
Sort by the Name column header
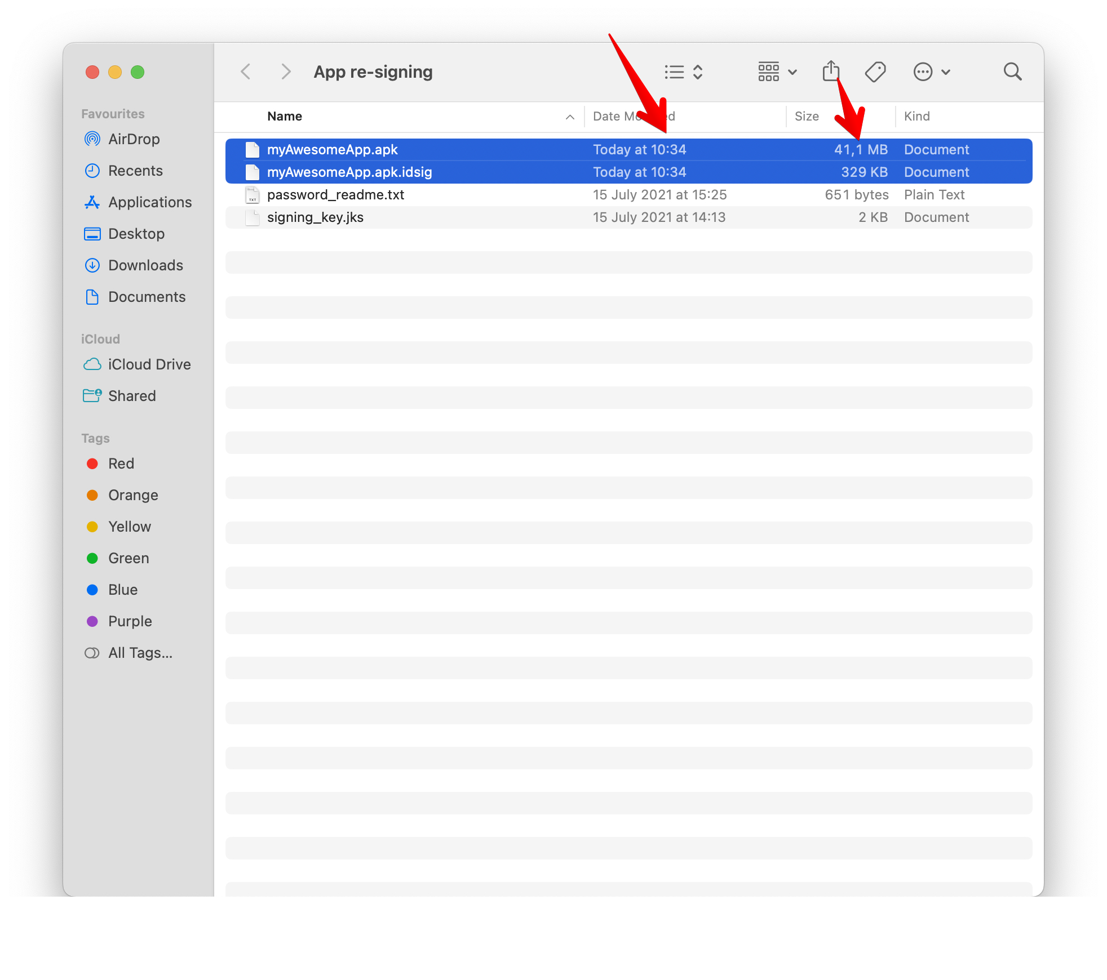pyautogui.click(x=285, y=116)
